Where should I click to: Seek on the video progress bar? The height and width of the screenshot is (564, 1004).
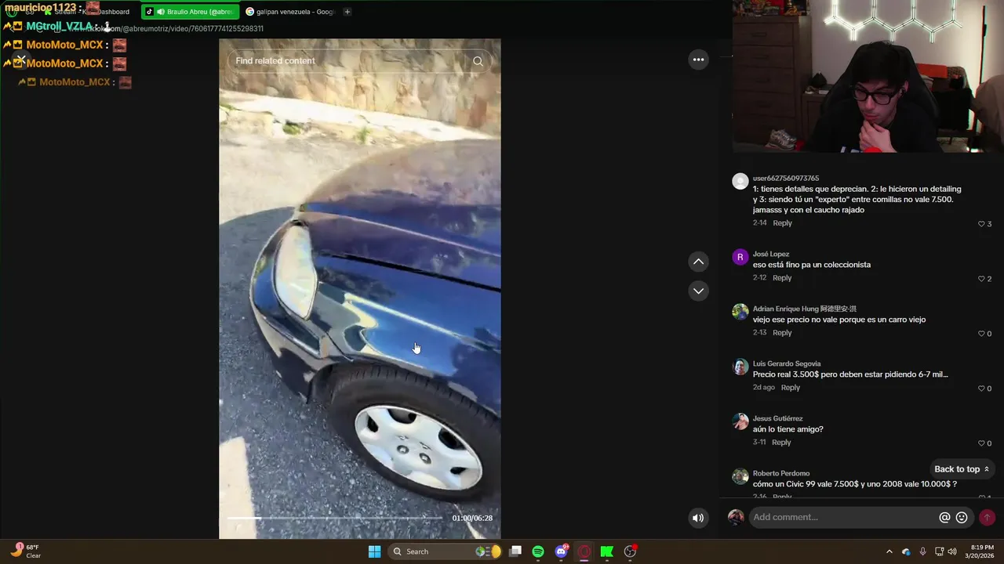click(335, 518)
